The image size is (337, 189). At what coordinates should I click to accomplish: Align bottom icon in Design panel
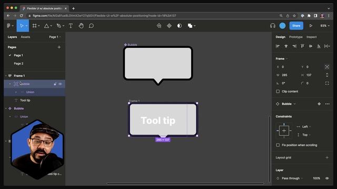[x=319, y=46]
